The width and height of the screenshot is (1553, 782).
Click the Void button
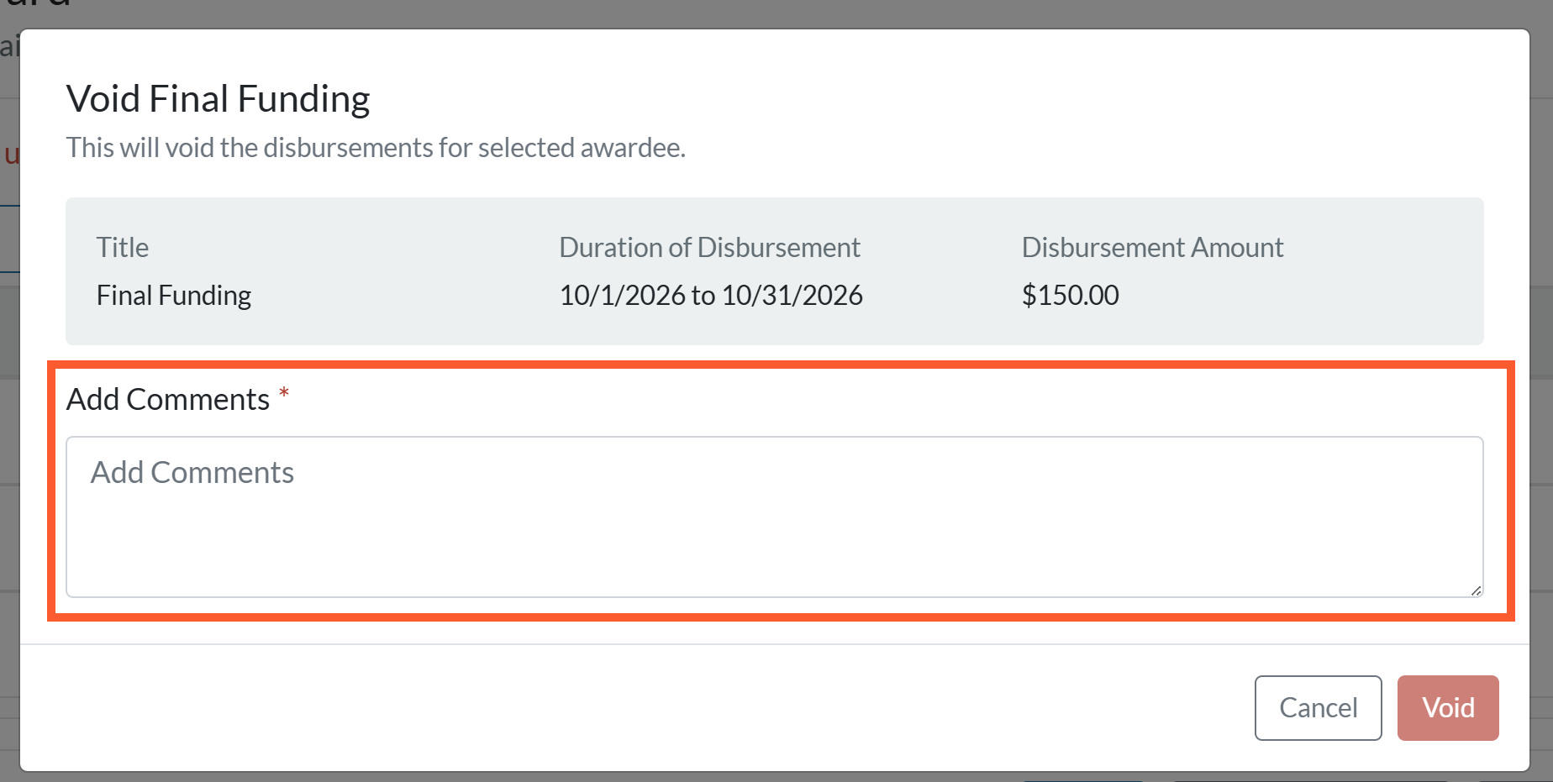coord(1447,707)
